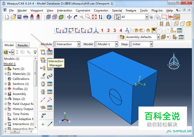The height and width of the screenshot is (137, 194).
Task: Open the Constraint menu
Action: click(83, 11)
